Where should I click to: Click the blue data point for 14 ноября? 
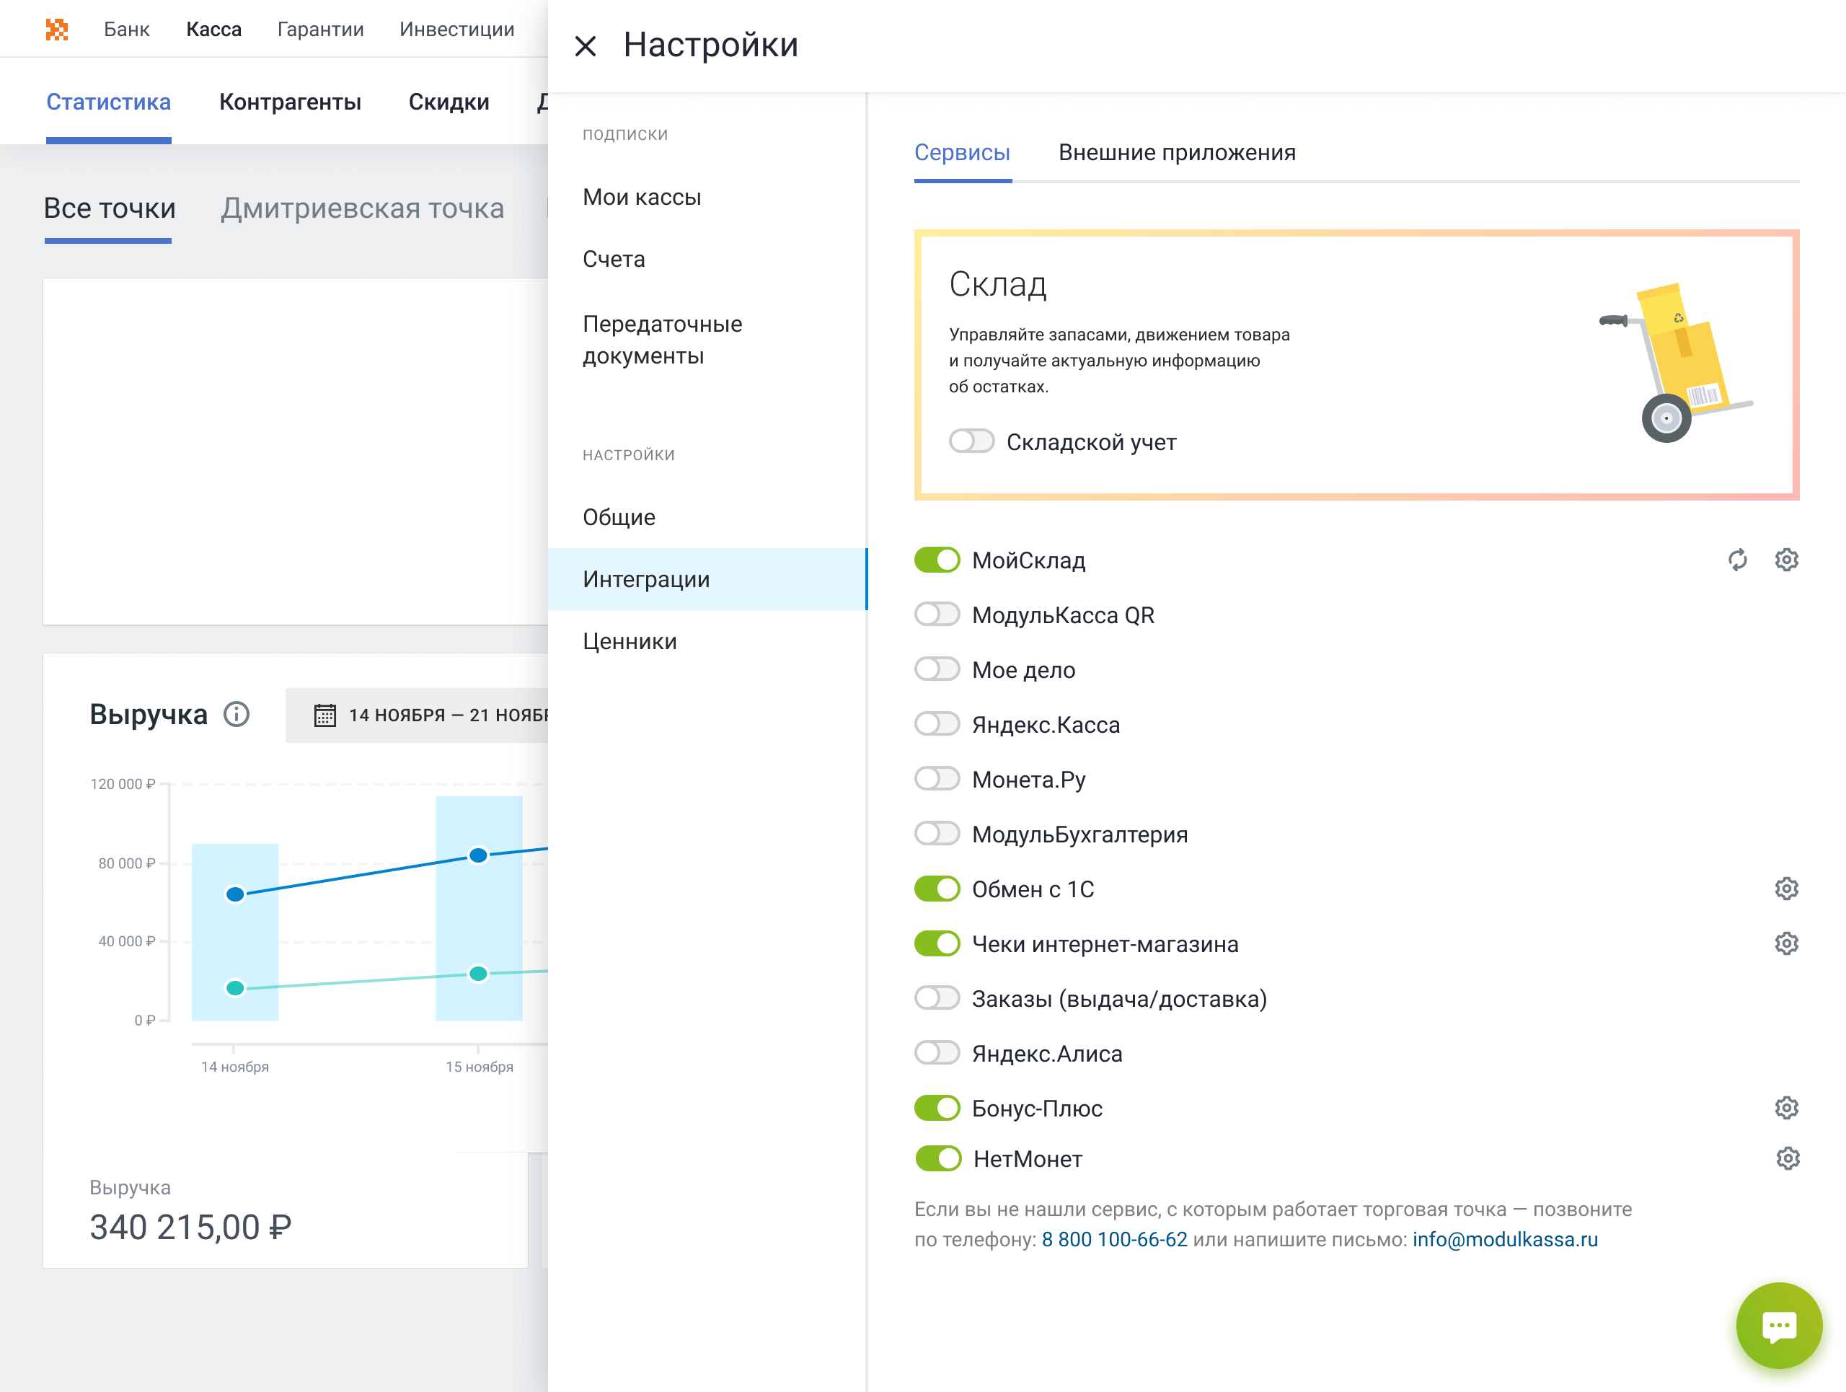[235, 894]
